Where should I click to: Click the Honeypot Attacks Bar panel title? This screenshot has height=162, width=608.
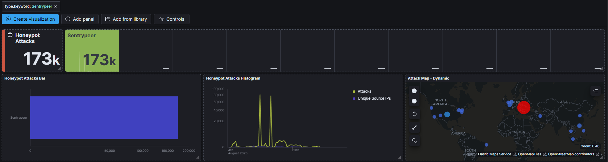(x=25, y=78)
